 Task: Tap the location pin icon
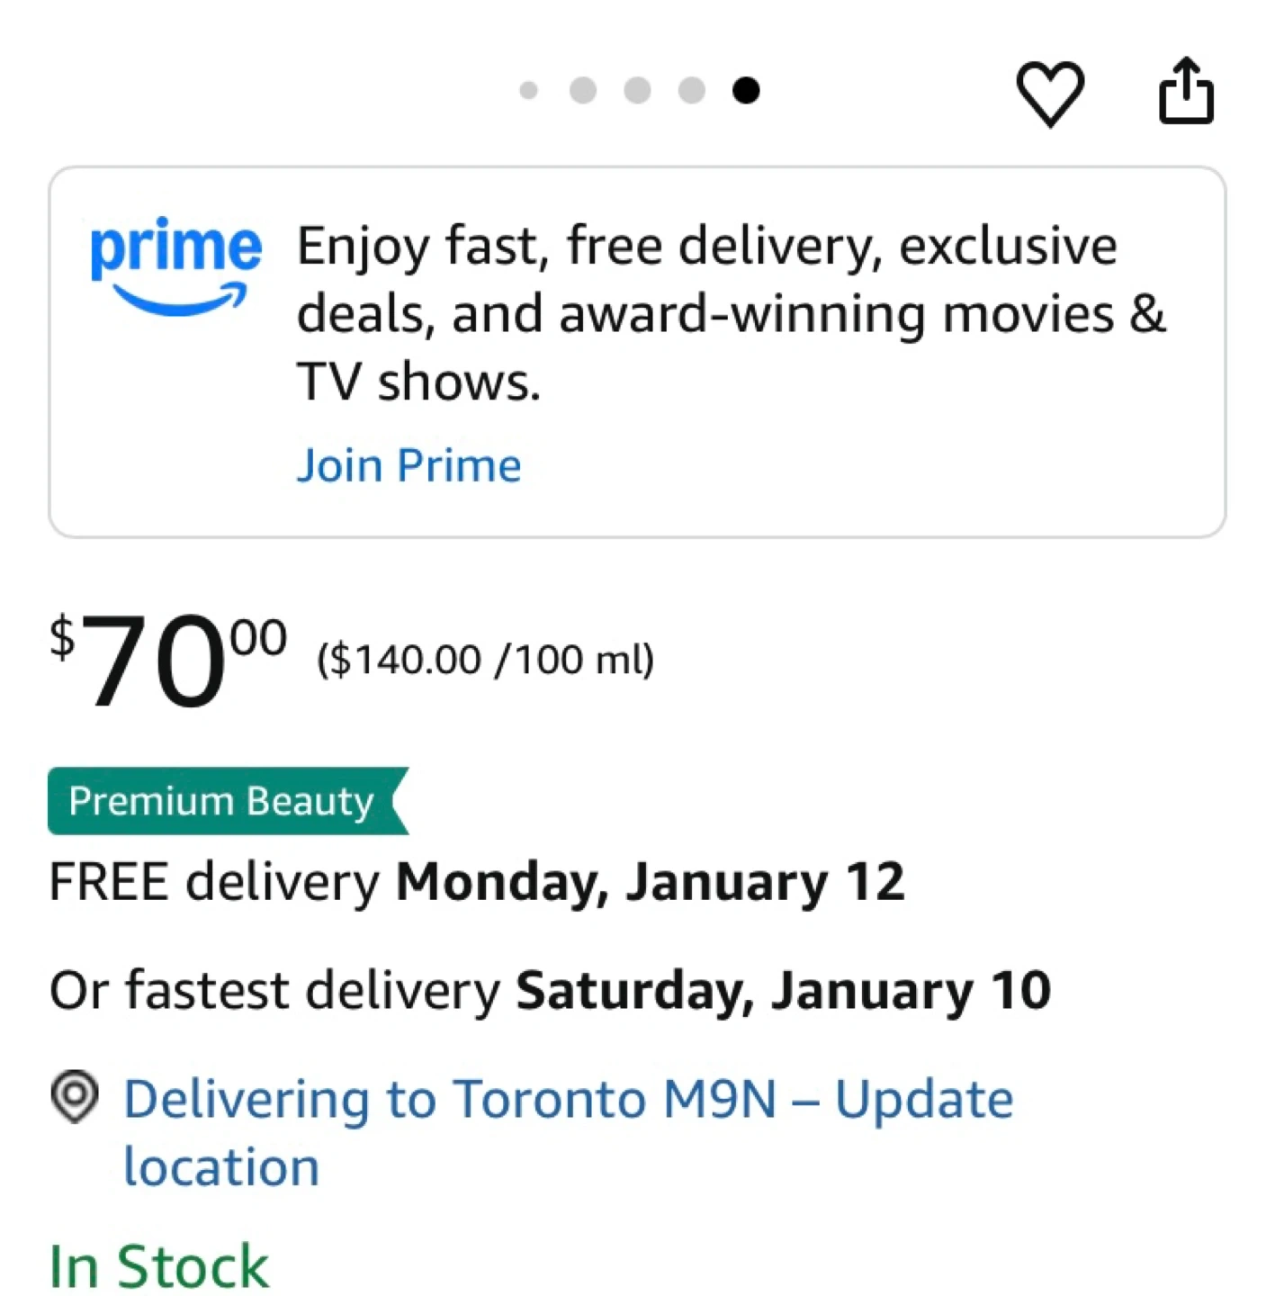click(x=75, y=1096)
